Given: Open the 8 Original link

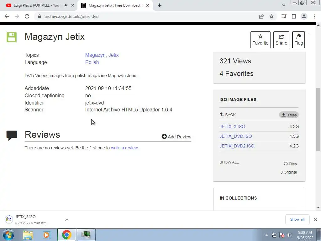Looking at the screenshot, I should coord(288,172).
